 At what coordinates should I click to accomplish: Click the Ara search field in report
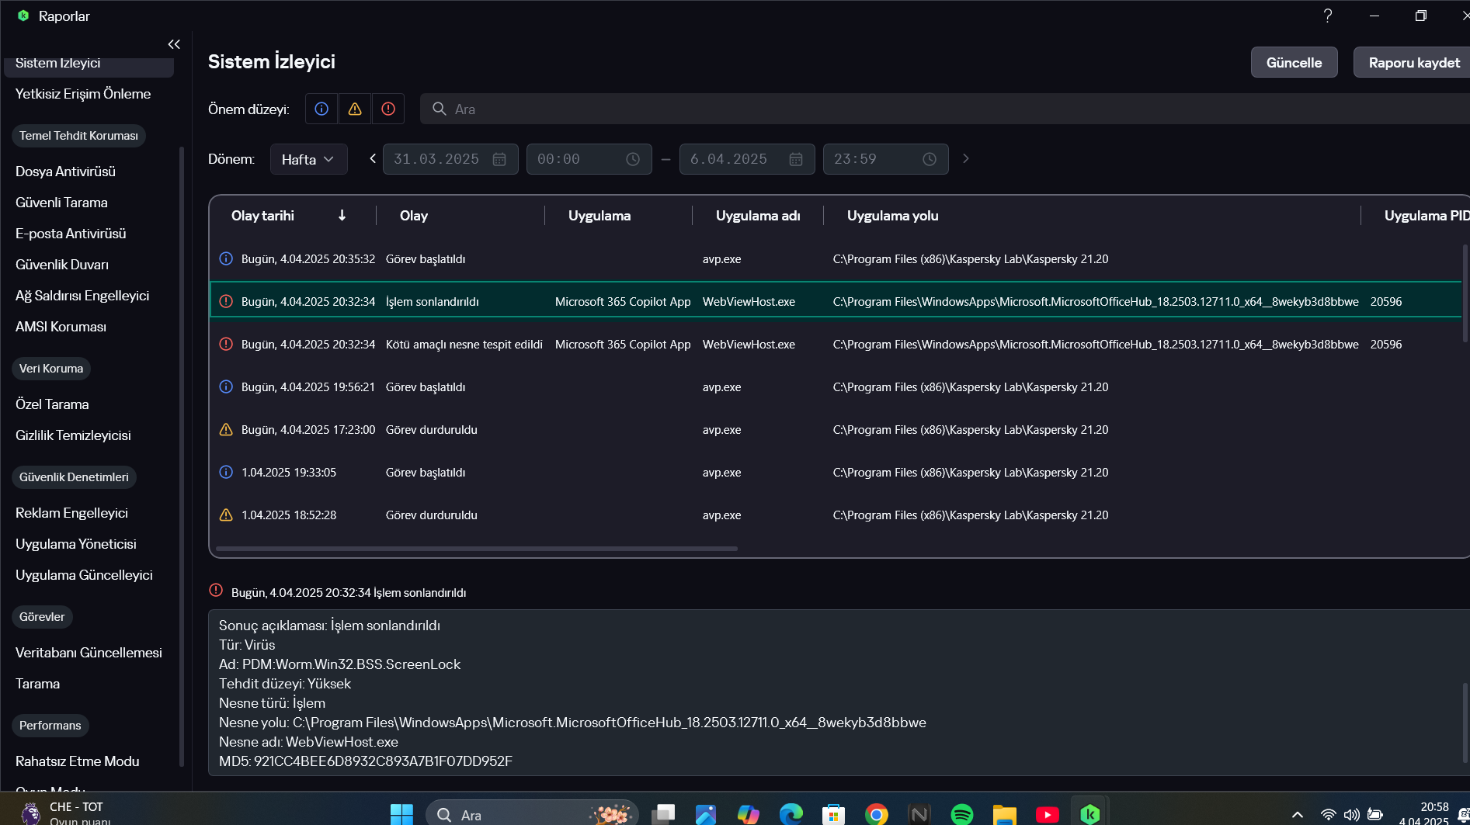932,109
